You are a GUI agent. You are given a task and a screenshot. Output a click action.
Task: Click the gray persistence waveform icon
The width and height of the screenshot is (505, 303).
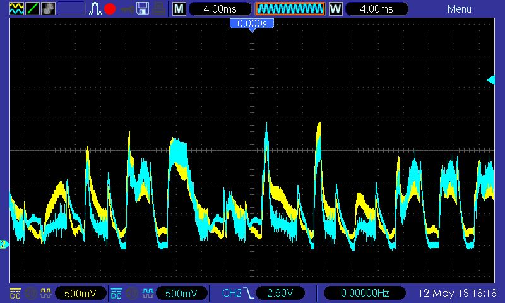tap(48, 9)
